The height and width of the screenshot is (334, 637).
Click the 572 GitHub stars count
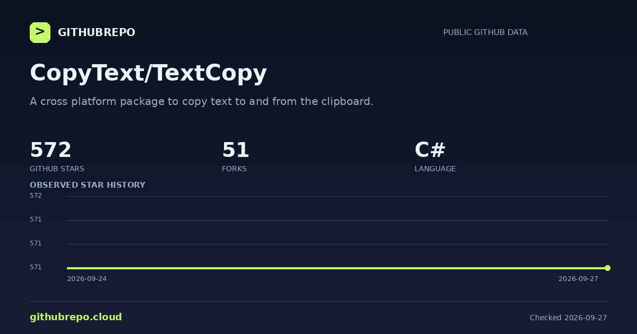50,150
